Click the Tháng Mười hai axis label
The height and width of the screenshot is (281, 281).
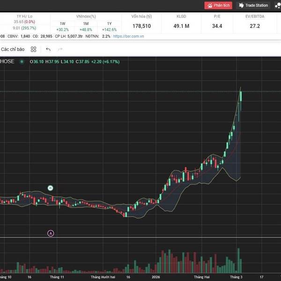pyautogui.click(x=103, y=277)
